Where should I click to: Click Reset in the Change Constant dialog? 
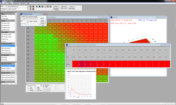coord(42,23)
